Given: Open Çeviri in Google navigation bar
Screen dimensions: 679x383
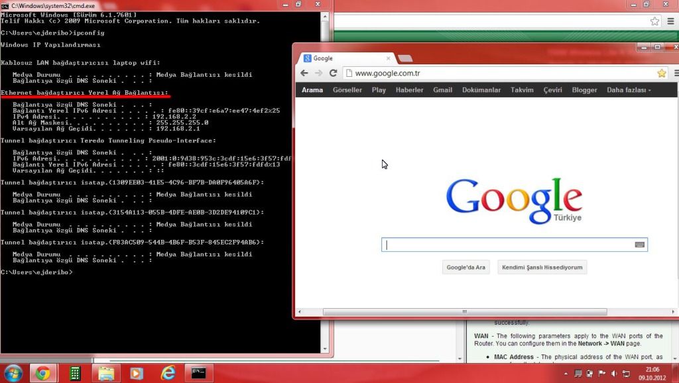Looking at the screenshot, I should (552, 90).
